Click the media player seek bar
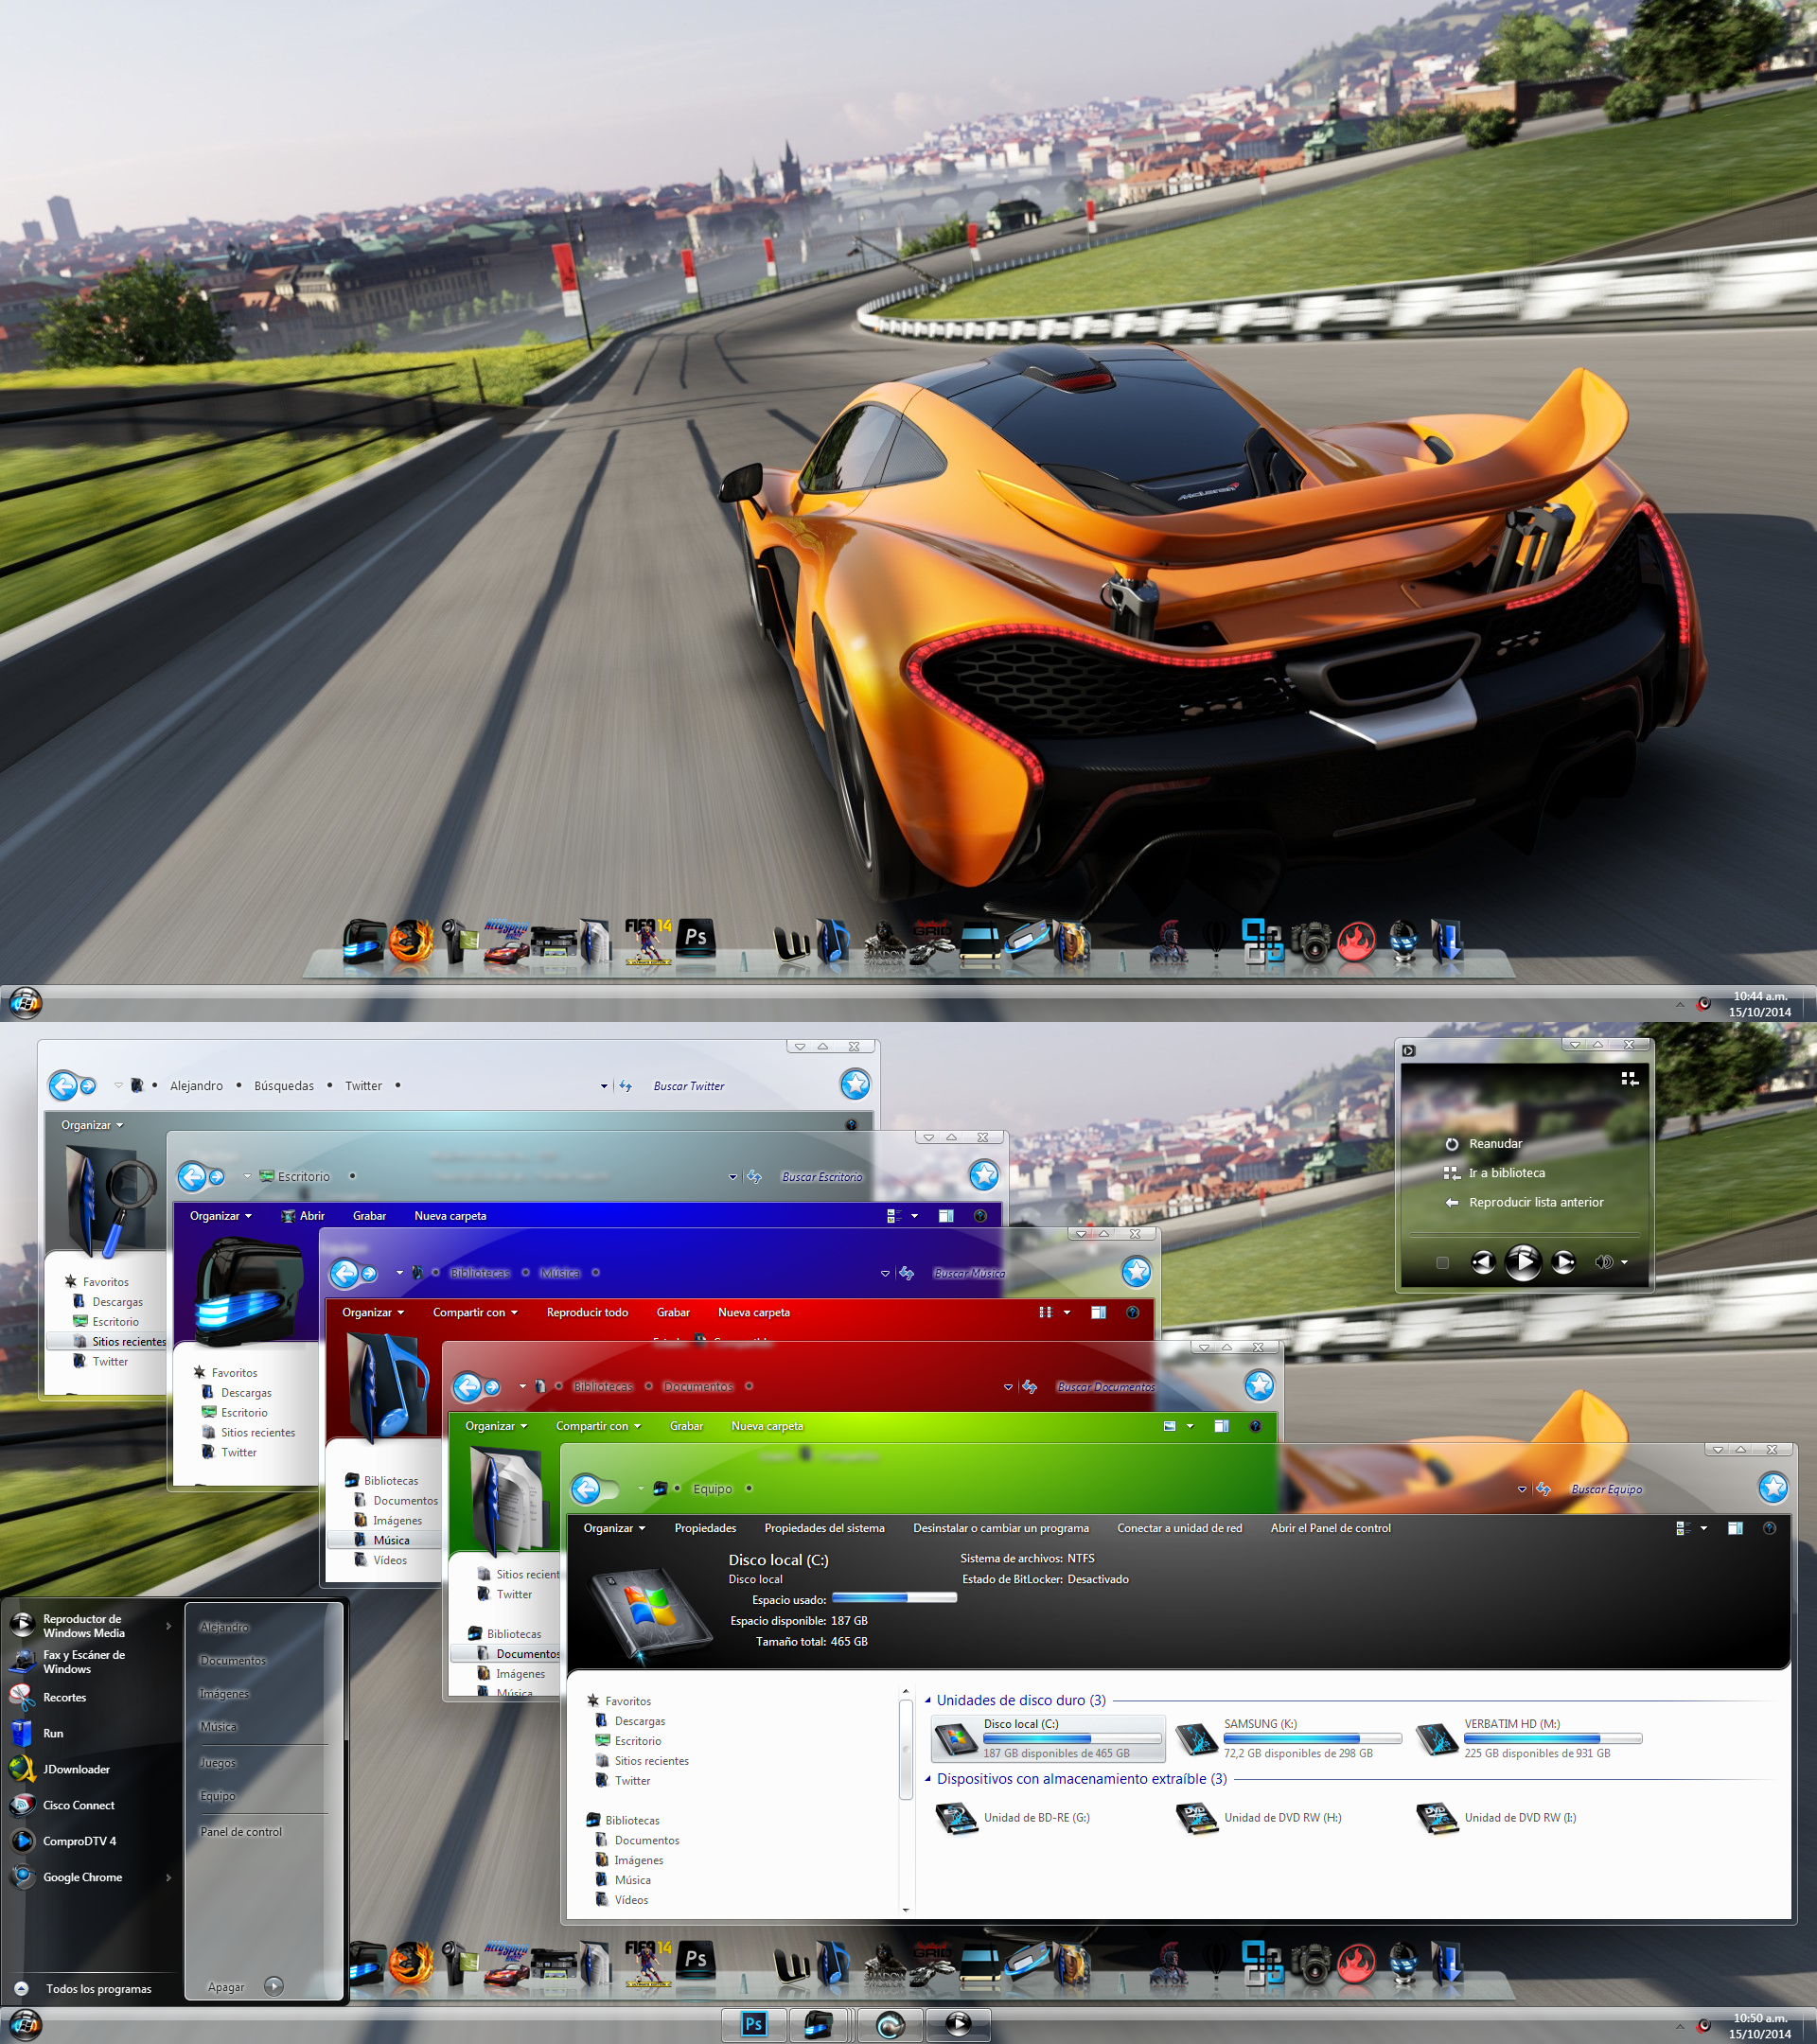This screenshot has width=1817, height=2044. pos(1525,1235)
